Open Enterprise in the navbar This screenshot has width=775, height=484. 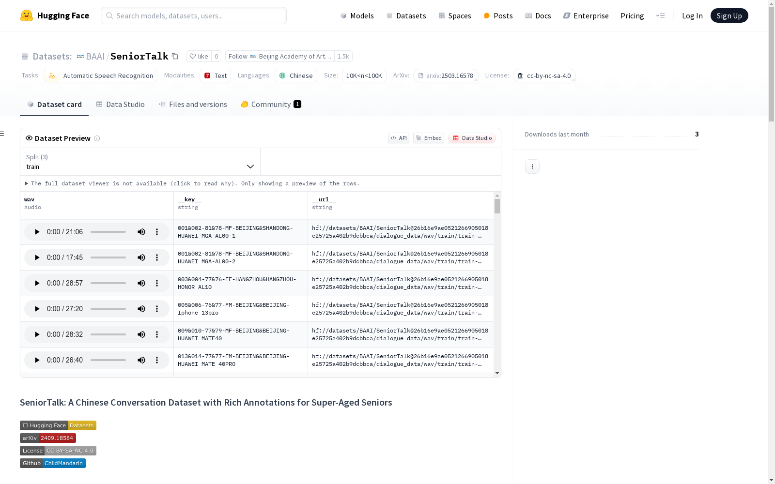coord(586,15)
